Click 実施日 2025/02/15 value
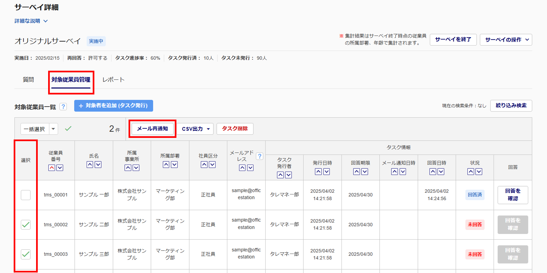The height and width of the screenshot is (273, 547). (47, 58)
